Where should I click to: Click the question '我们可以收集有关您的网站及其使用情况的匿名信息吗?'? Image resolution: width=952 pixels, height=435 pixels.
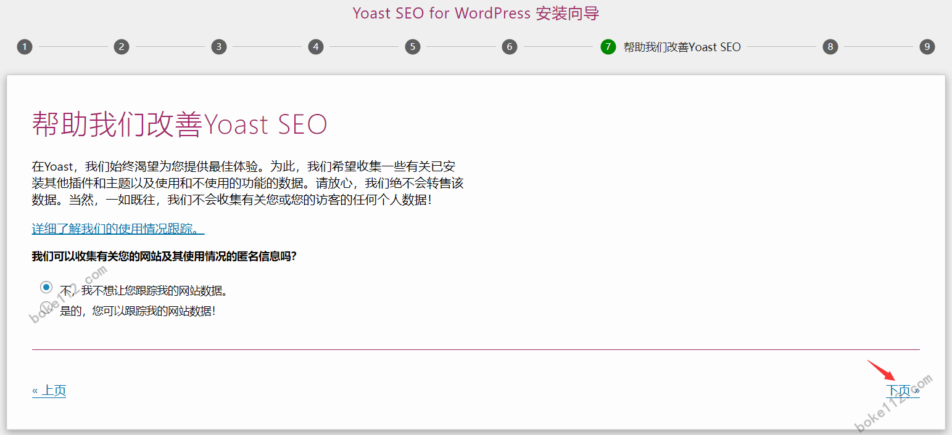click(x=165, y=256)
